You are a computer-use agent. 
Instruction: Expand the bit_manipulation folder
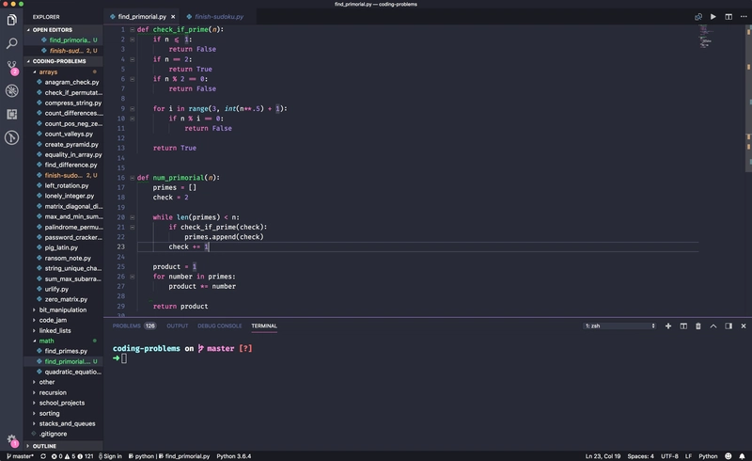[x=63, y=310]
